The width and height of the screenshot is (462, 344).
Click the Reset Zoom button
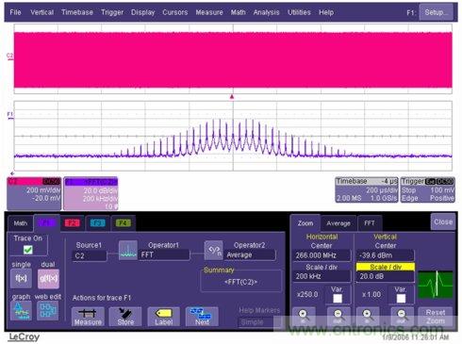tap(436, 317)
